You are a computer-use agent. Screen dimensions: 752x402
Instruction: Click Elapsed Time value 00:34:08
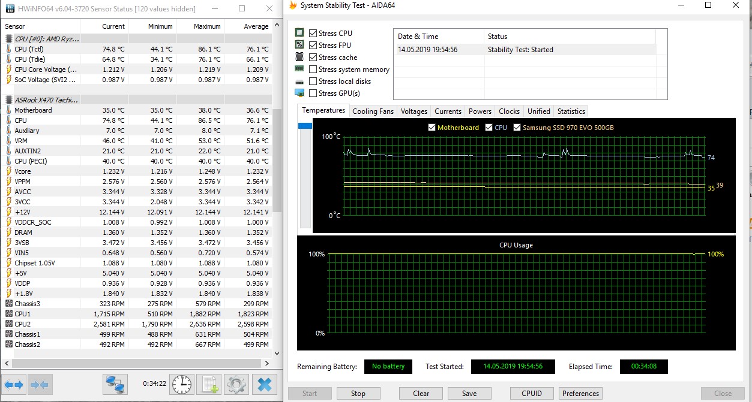click(644, 367)
